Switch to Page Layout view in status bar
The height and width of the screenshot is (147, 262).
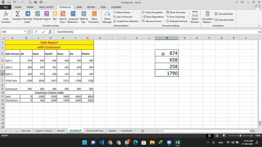(217, 136)
